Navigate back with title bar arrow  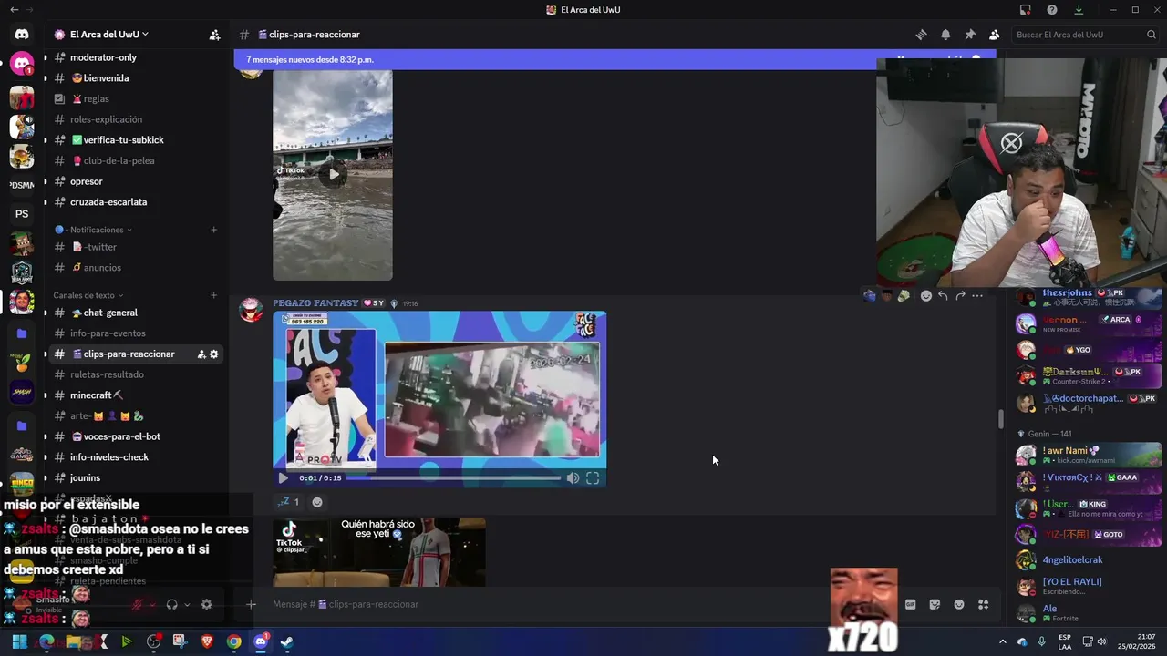pos(14,10)
